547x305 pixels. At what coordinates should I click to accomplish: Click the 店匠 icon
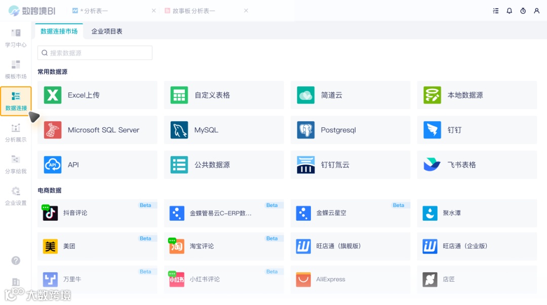click(x=430, y=279)
